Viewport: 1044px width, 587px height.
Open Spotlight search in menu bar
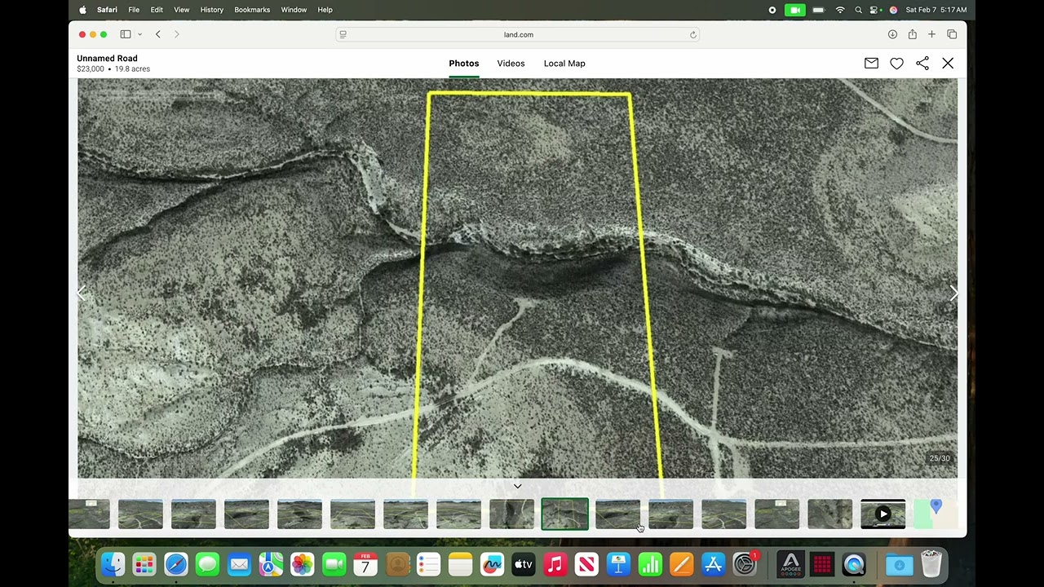[858, 10]
